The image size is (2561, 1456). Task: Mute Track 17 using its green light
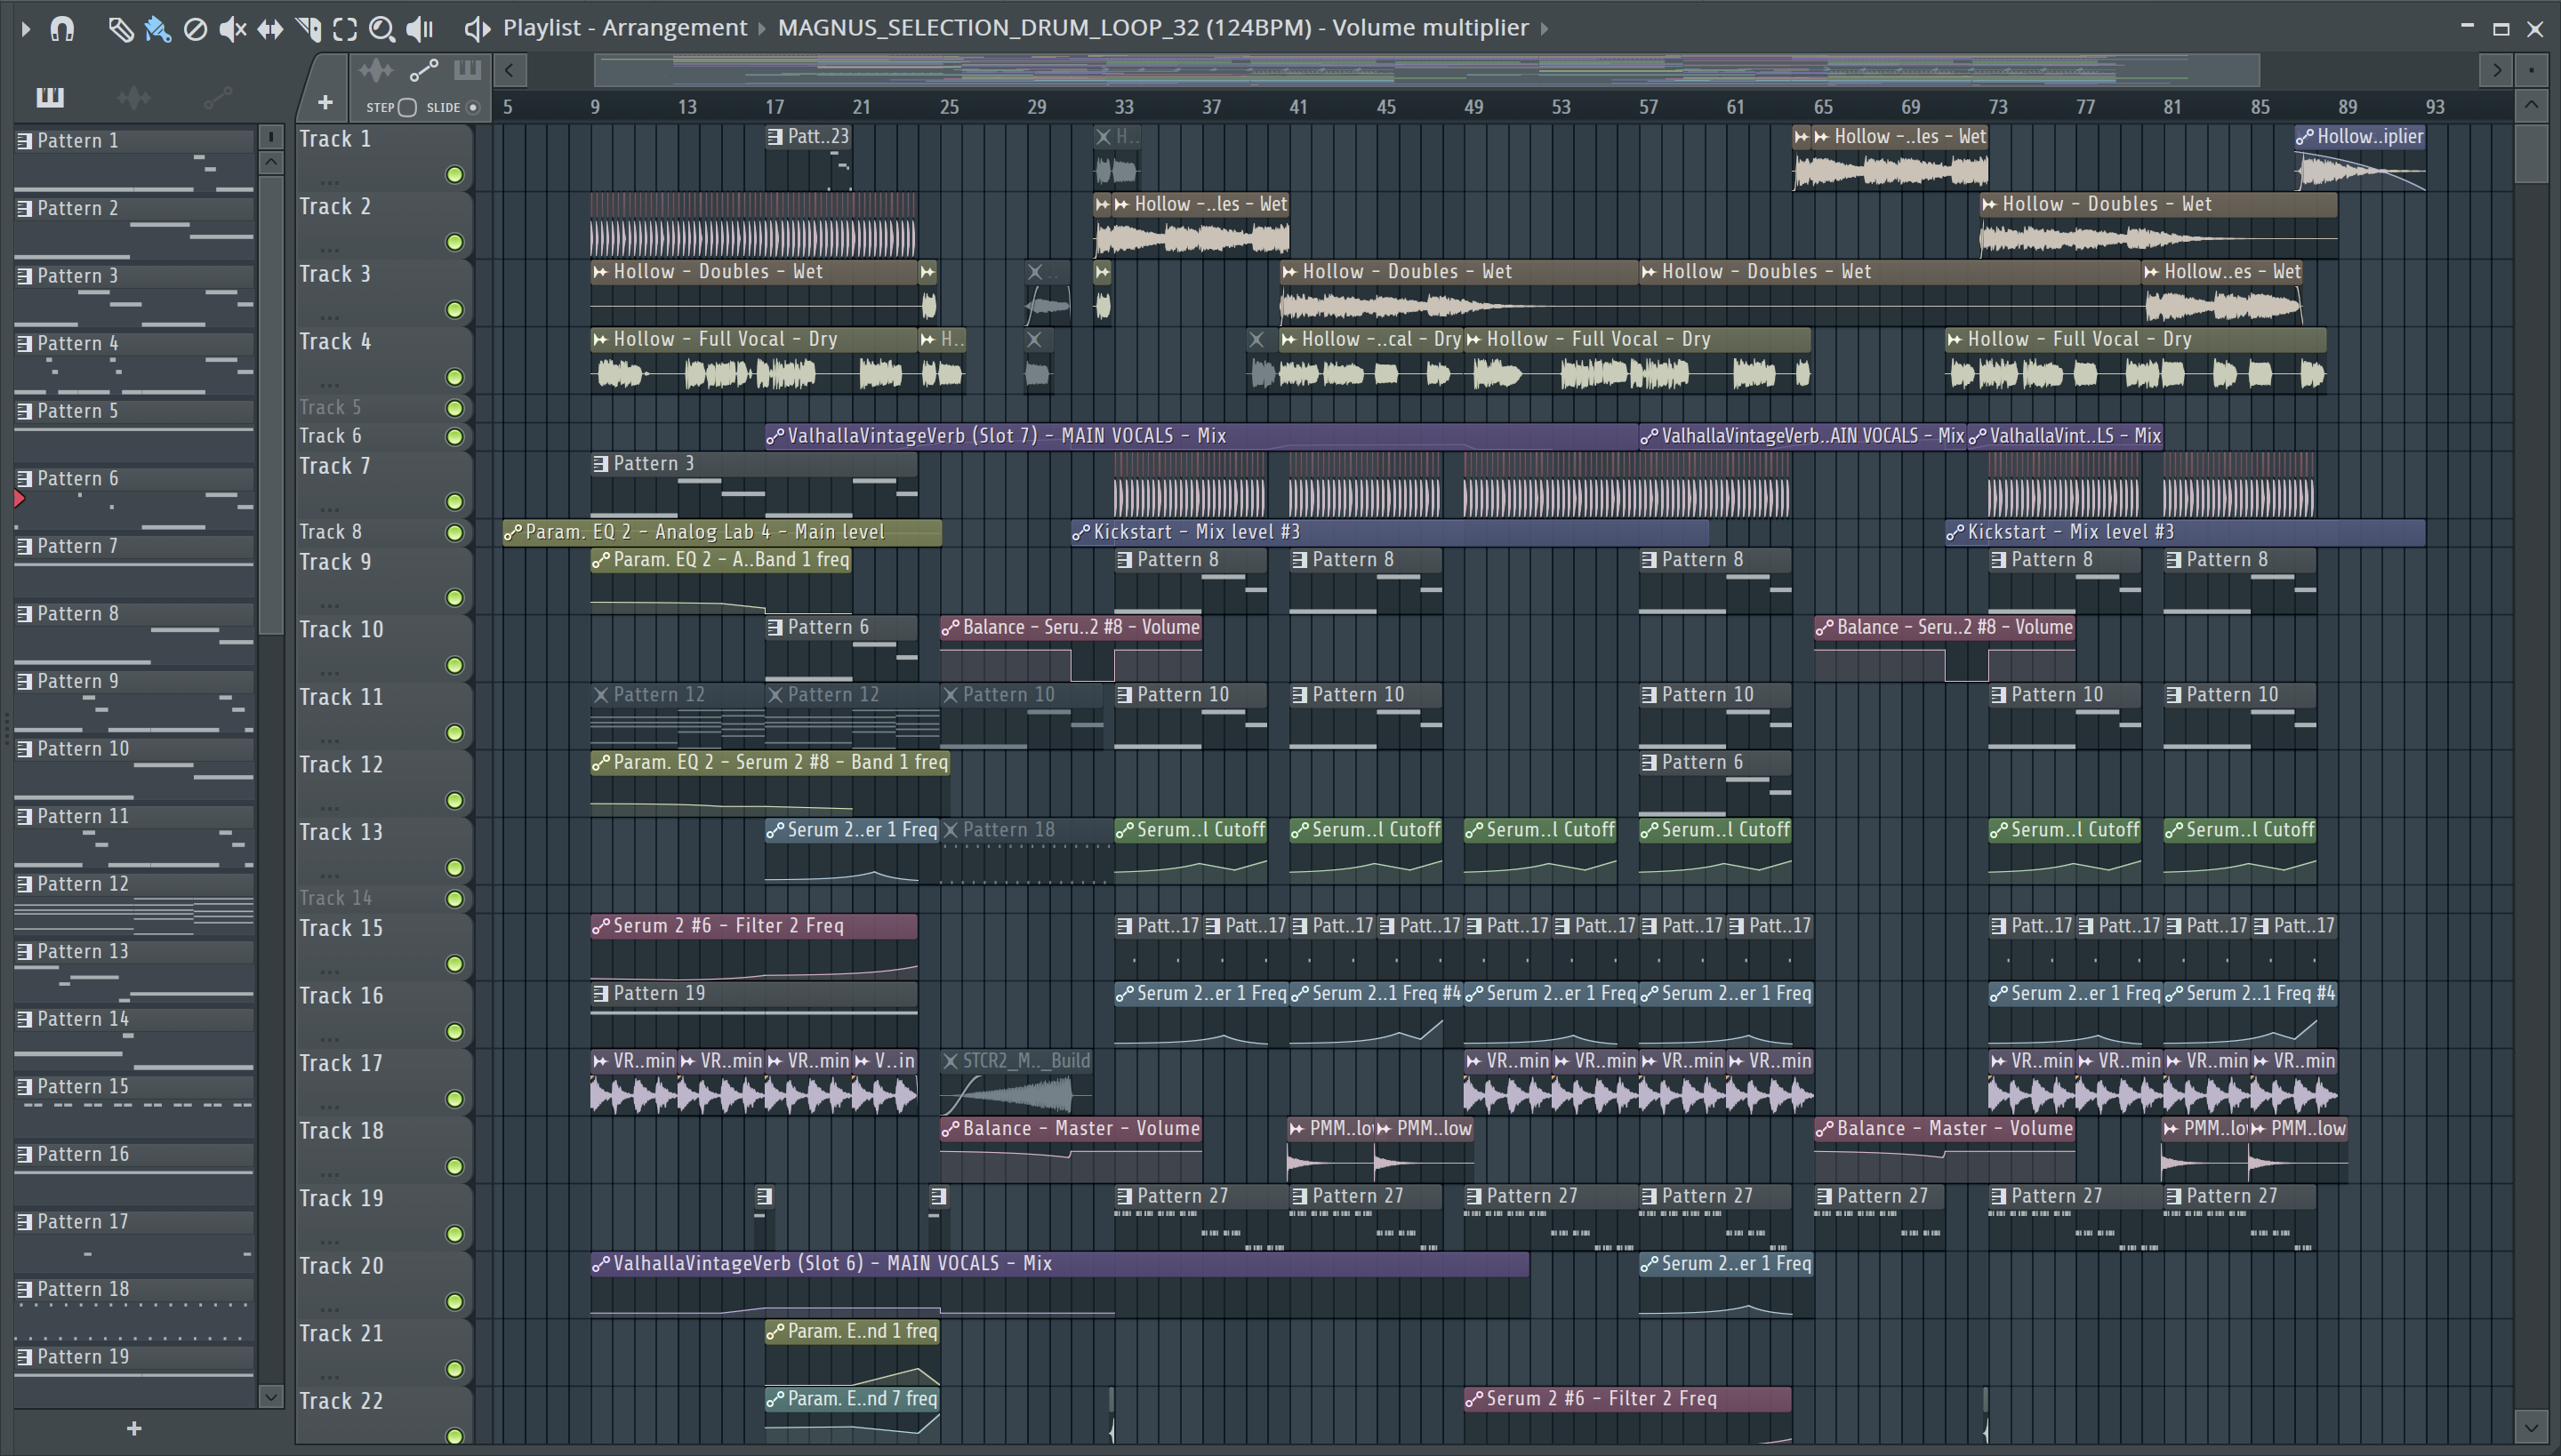454,1099
